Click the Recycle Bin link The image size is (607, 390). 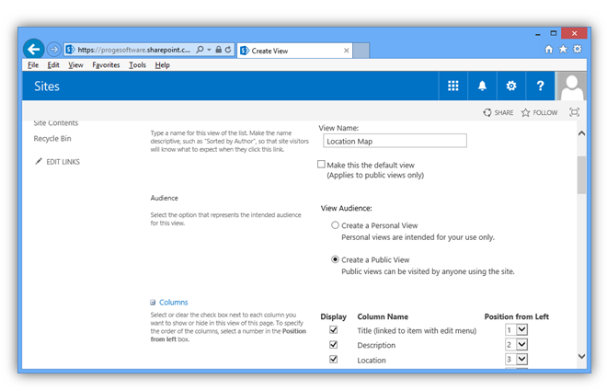[52, 139]
